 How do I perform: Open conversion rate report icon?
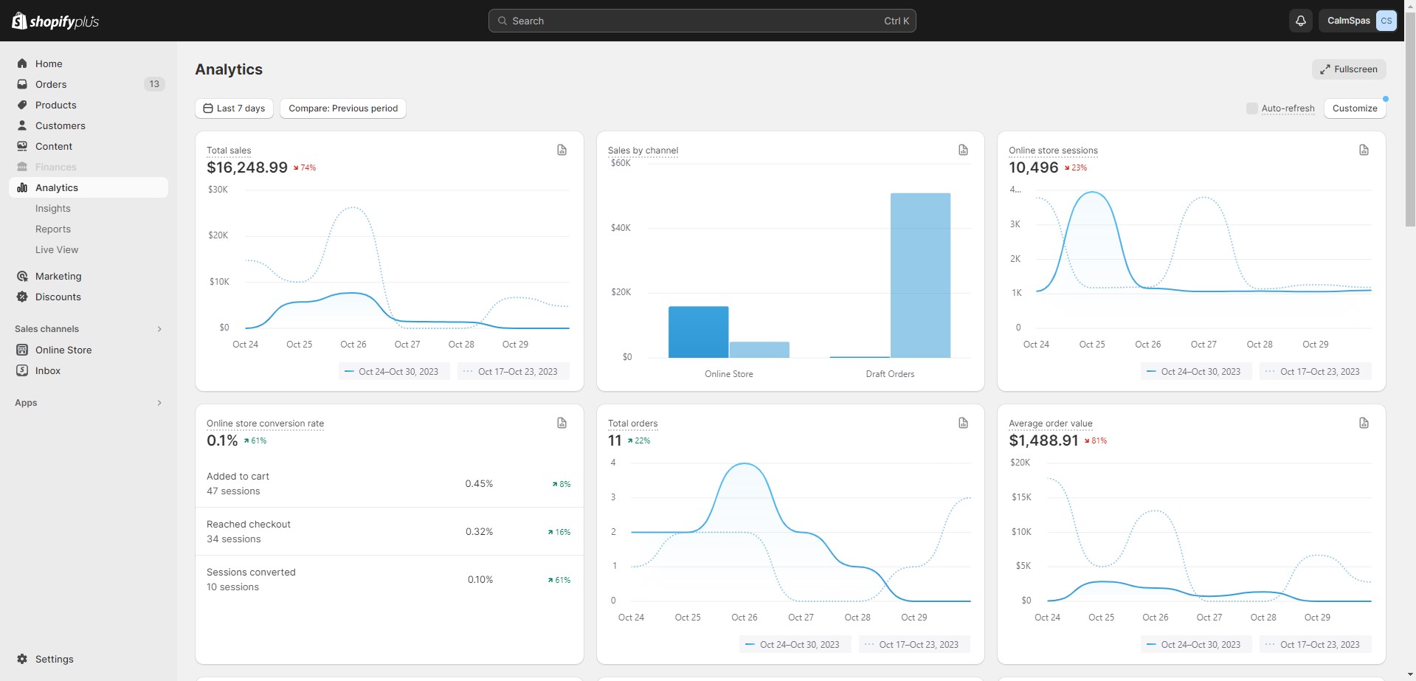tap(562, 423)
